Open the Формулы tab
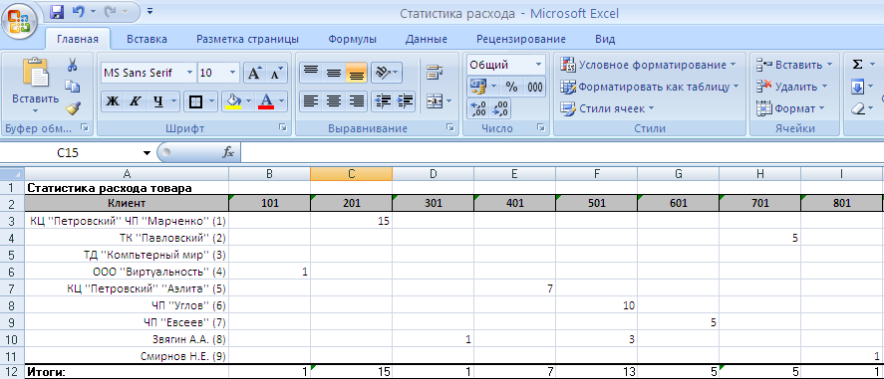This screenshot has height=379, width=884. click(353, 40)
